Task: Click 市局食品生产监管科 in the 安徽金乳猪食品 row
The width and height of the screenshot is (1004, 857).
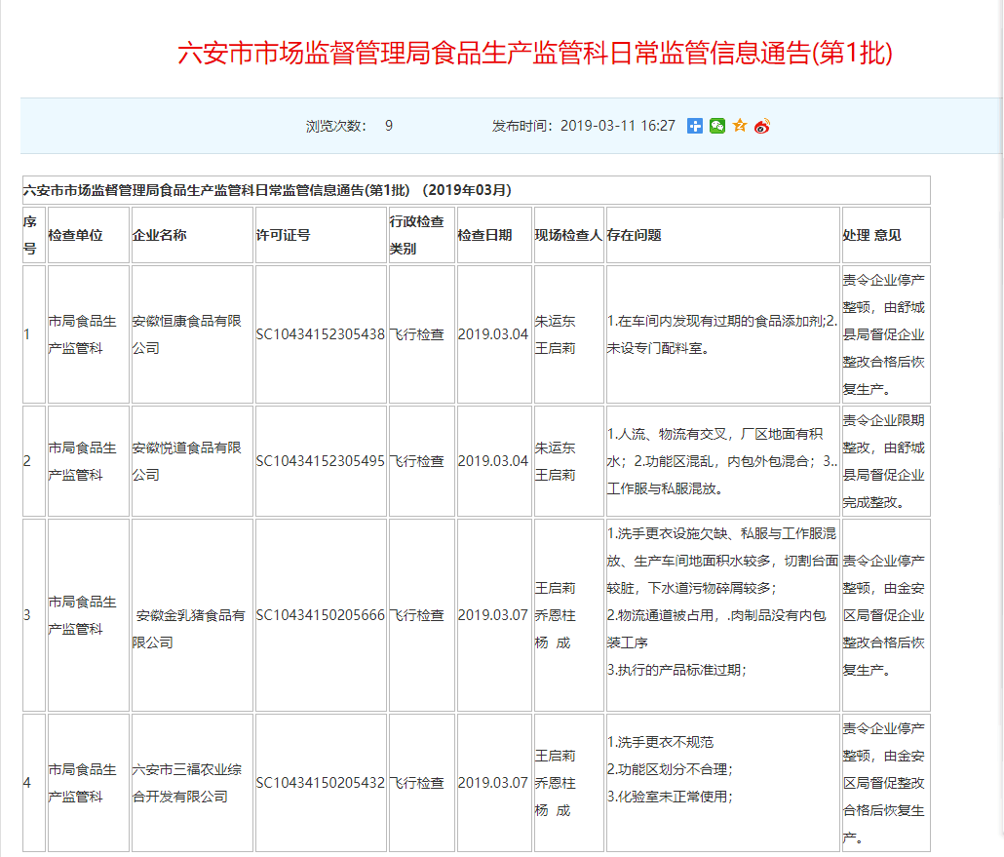Action: (83, 615)
